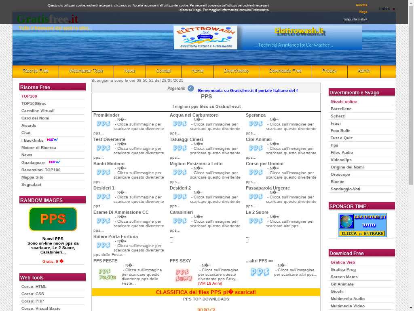
Task: Select the PPS icon under Test Divertente
Action: 103,148
